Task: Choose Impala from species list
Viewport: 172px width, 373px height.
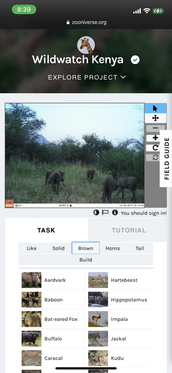Action: coord(119,319)
